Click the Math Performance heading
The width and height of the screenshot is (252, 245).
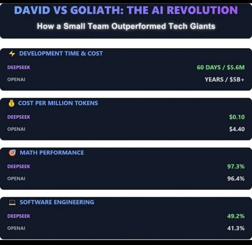(52, 153)
